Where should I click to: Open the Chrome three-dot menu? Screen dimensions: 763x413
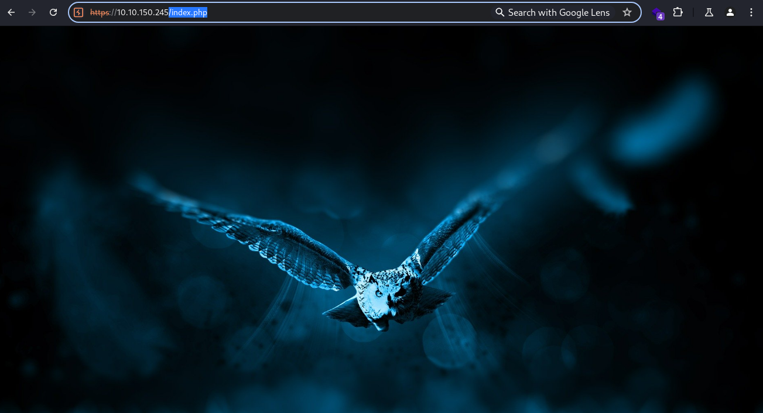(751, 12)
